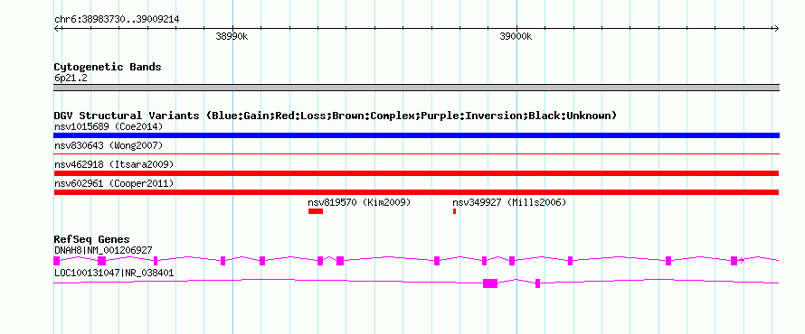Click the tiny red nsv349927 variant mark
The image size is (805, 334).
(454, 211)
